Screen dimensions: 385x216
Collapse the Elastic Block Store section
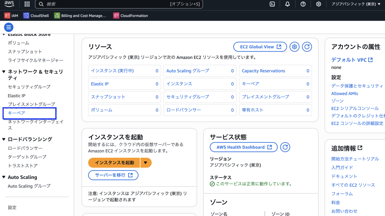(x=4, y=35)
